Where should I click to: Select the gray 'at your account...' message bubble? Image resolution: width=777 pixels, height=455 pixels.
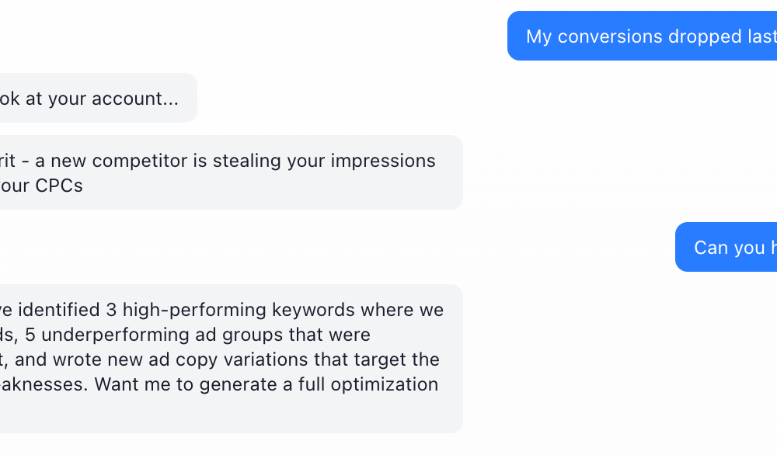97,99
